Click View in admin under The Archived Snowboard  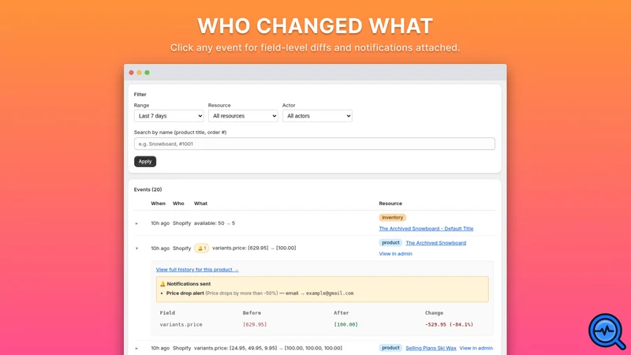click(395, 253)
